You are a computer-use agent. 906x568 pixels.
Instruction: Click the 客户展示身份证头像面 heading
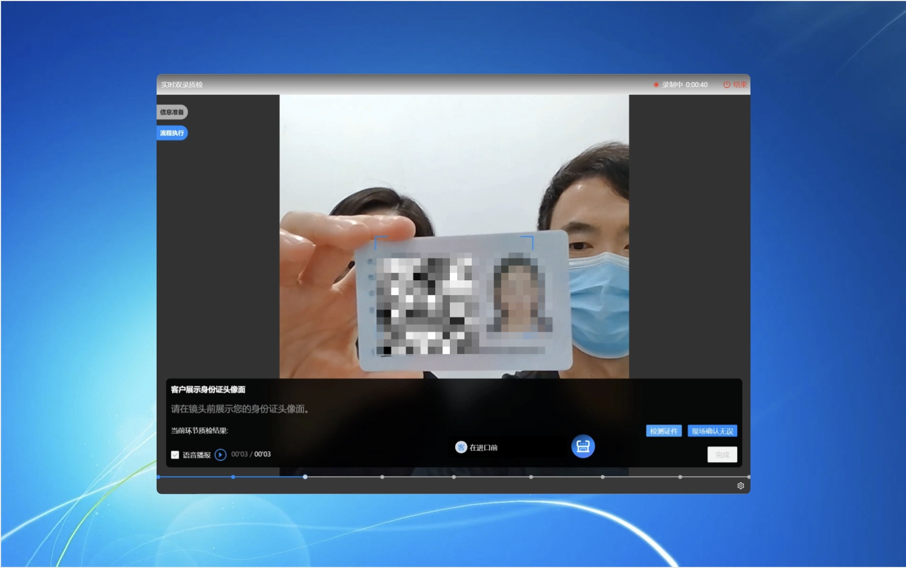coord(208,389)
